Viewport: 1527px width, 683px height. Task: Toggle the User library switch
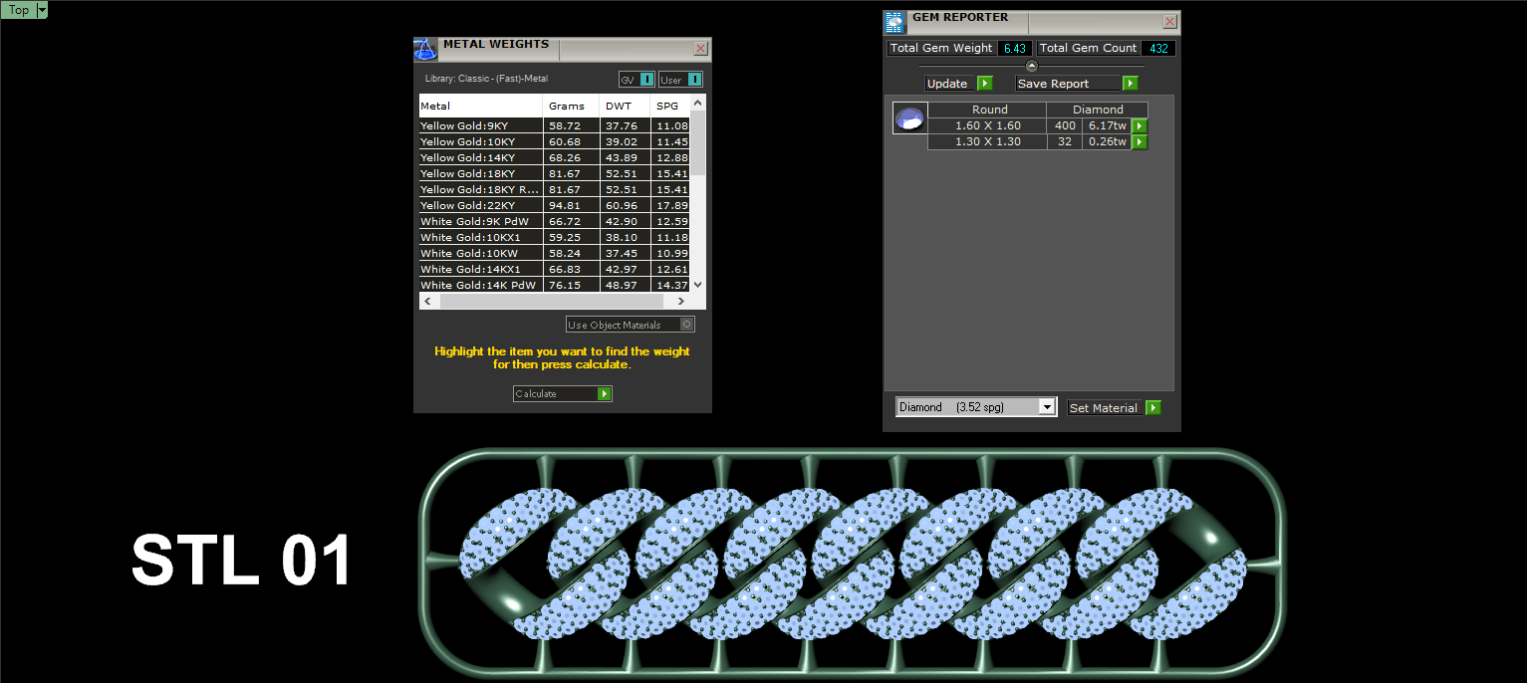coord(694,80)
